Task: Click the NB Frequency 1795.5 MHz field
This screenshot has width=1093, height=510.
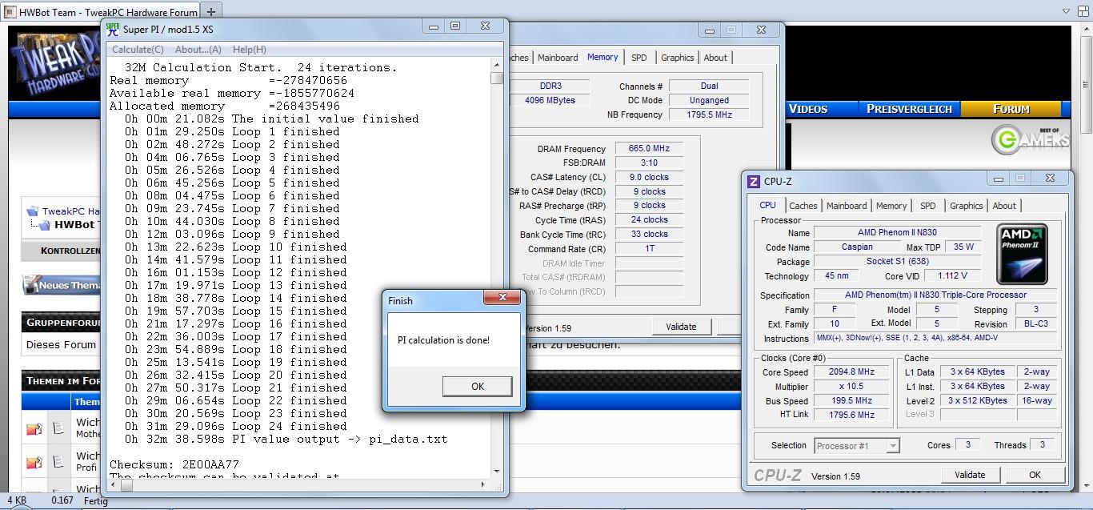Action: pyautogui.click(x=709, y=114)
